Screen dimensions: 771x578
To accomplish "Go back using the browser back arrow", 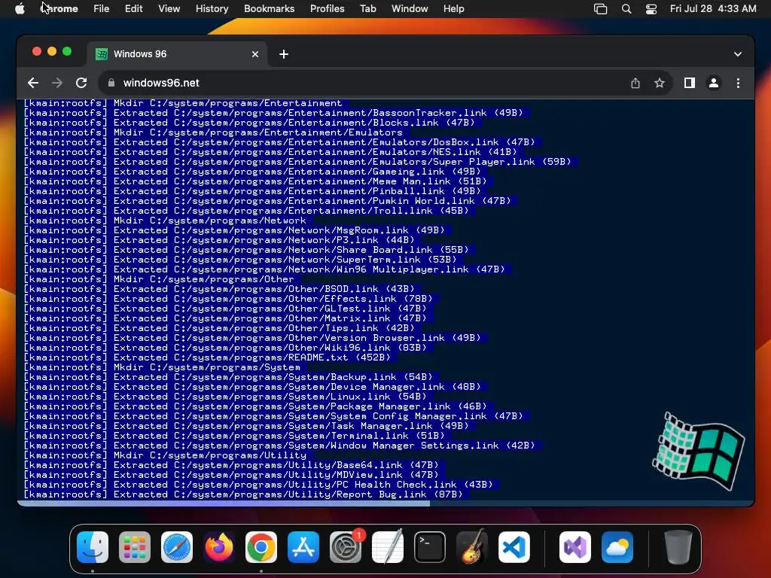I will (x=33, y=83).
